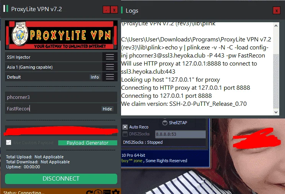Click the log line 'We claim version: SSH-2.0-PuTTY_Release_0.70'
The width and height of the screenshot is (285, 194).
[x=184, y=104]
